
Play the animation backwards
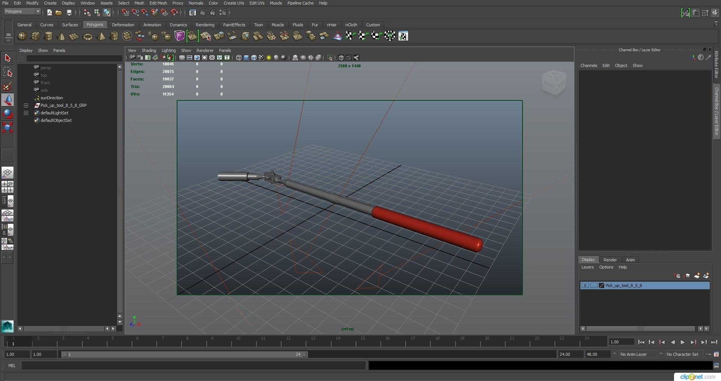pyautogui.click(x=673, y=342)
